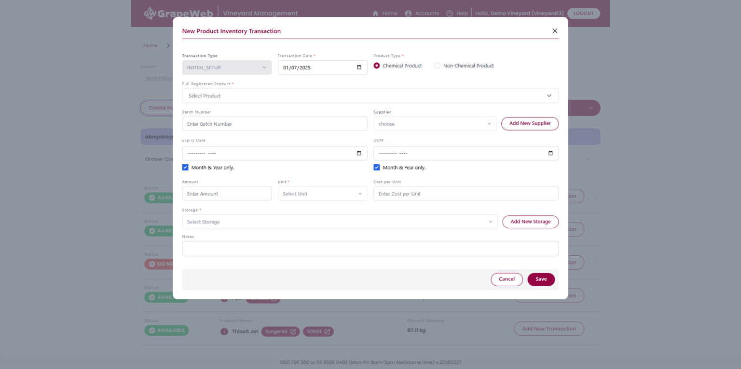Open the 53904 external link tag
Screen dimensions: 741x369
pyautogui.click(x=318, y=331)
